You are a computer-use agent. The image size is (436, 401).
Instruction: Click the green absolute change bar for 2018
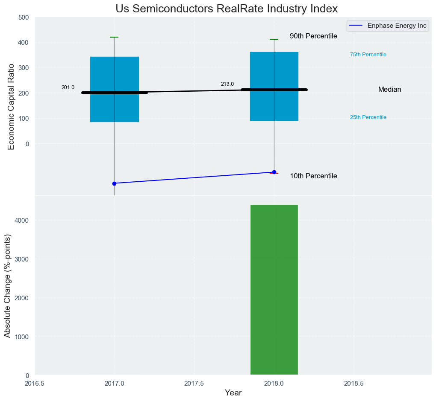(274, 290)
